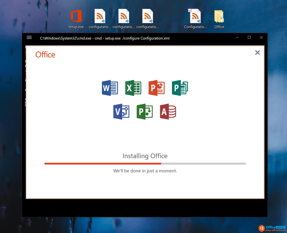Click the Access icon in the installer
The width and height of the screenshot is (287, 233).
(168, 112)
